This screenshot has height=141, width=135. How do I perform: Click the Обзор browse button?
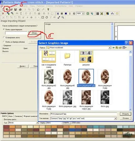35,33
